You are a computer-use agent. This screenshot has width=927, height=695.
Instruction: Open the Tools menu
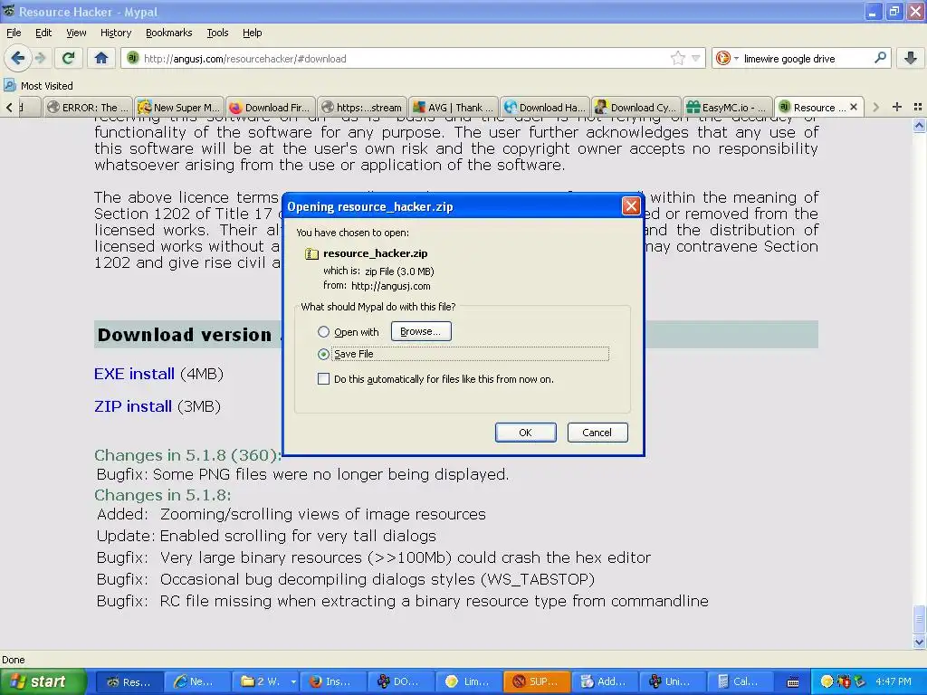(217, 33)
